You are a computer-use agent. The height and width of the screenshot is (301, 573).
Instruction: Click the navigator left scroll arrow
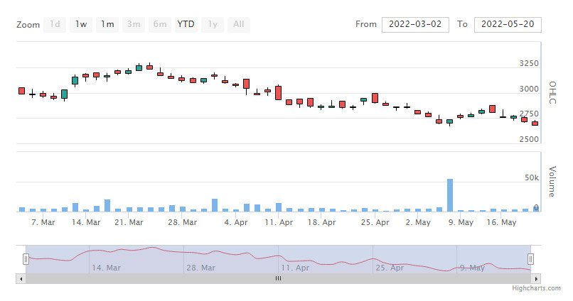[x=21, y=279]
